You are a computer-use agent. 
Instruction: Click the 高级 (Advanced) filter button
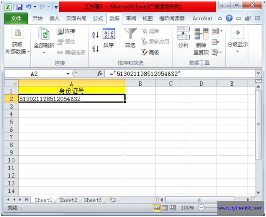coord(150,52)
